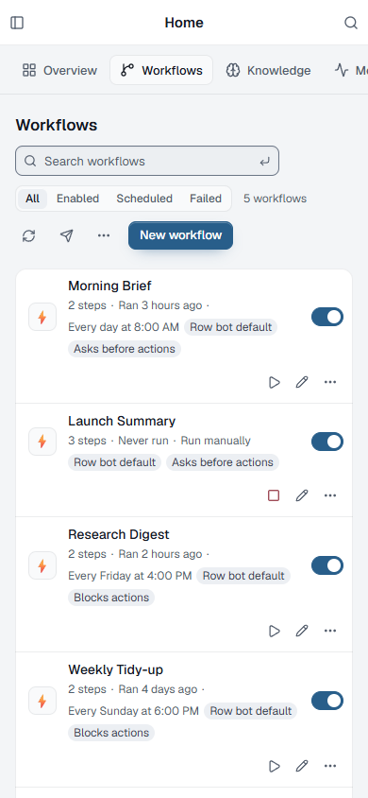The width and height of the screenshot is (368, 798).
Task: Open Weekly Tidy-up more options
Action: click(330, 766)
